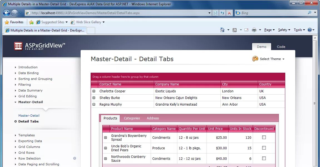Viewport: 320px width, 167px height.
Task: Expand the Charlotte Cooper row
Action: (94, 91)
